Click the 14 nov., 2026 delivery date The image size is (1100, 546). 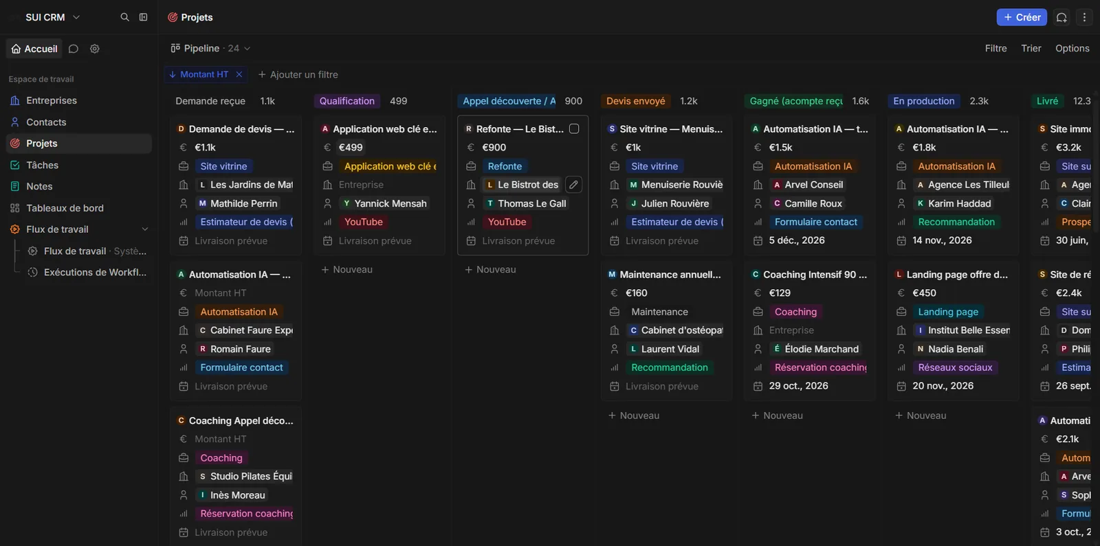pyautogui.click(x=942, y=240)
